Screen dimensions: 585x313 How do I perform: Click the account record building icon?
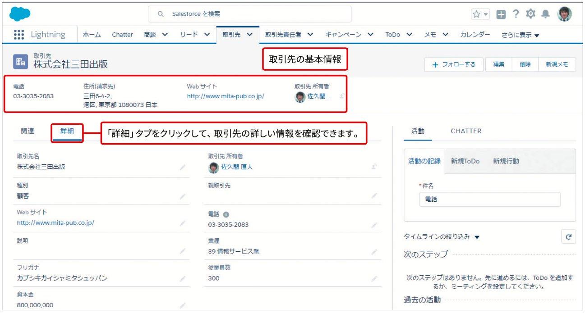pyautogui.click(x=20, y=62)
